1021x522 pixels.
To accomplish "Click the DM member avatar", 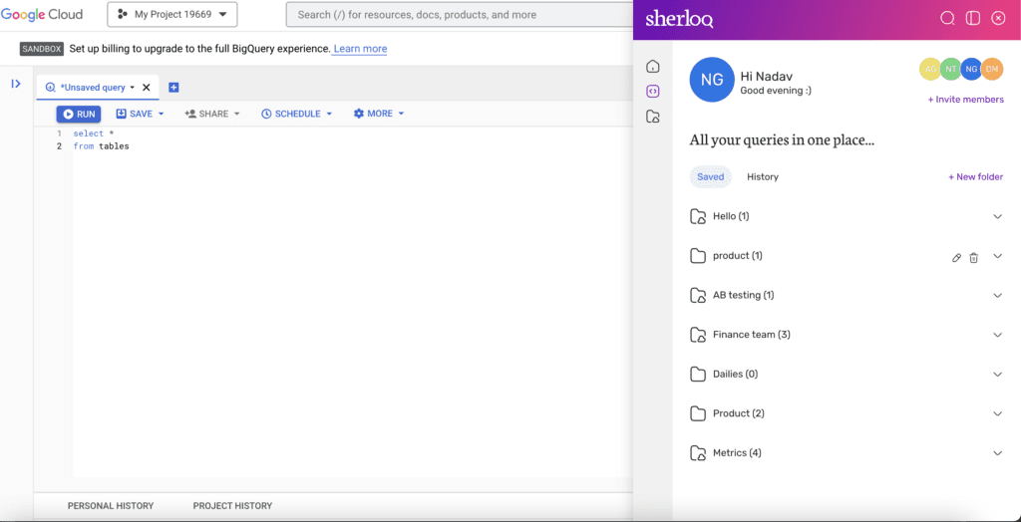I will (992, 69).
